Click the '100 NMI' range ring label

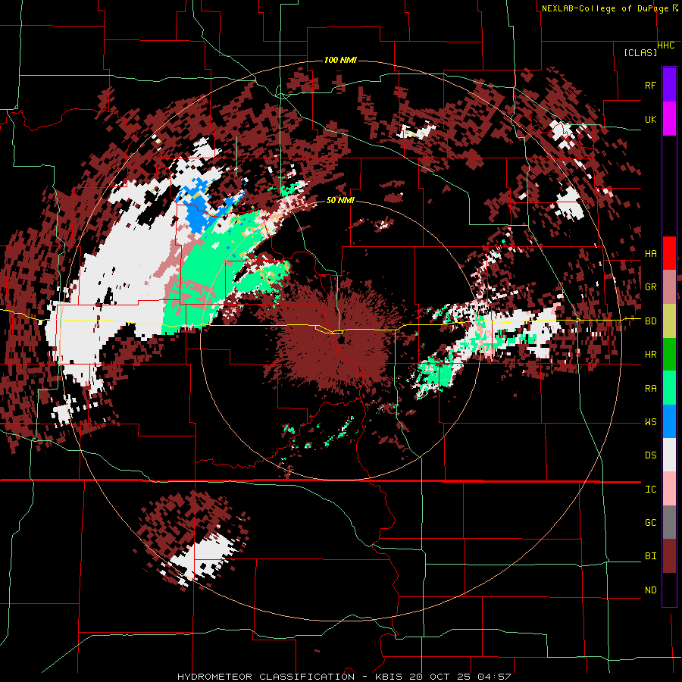coord(340,60)
